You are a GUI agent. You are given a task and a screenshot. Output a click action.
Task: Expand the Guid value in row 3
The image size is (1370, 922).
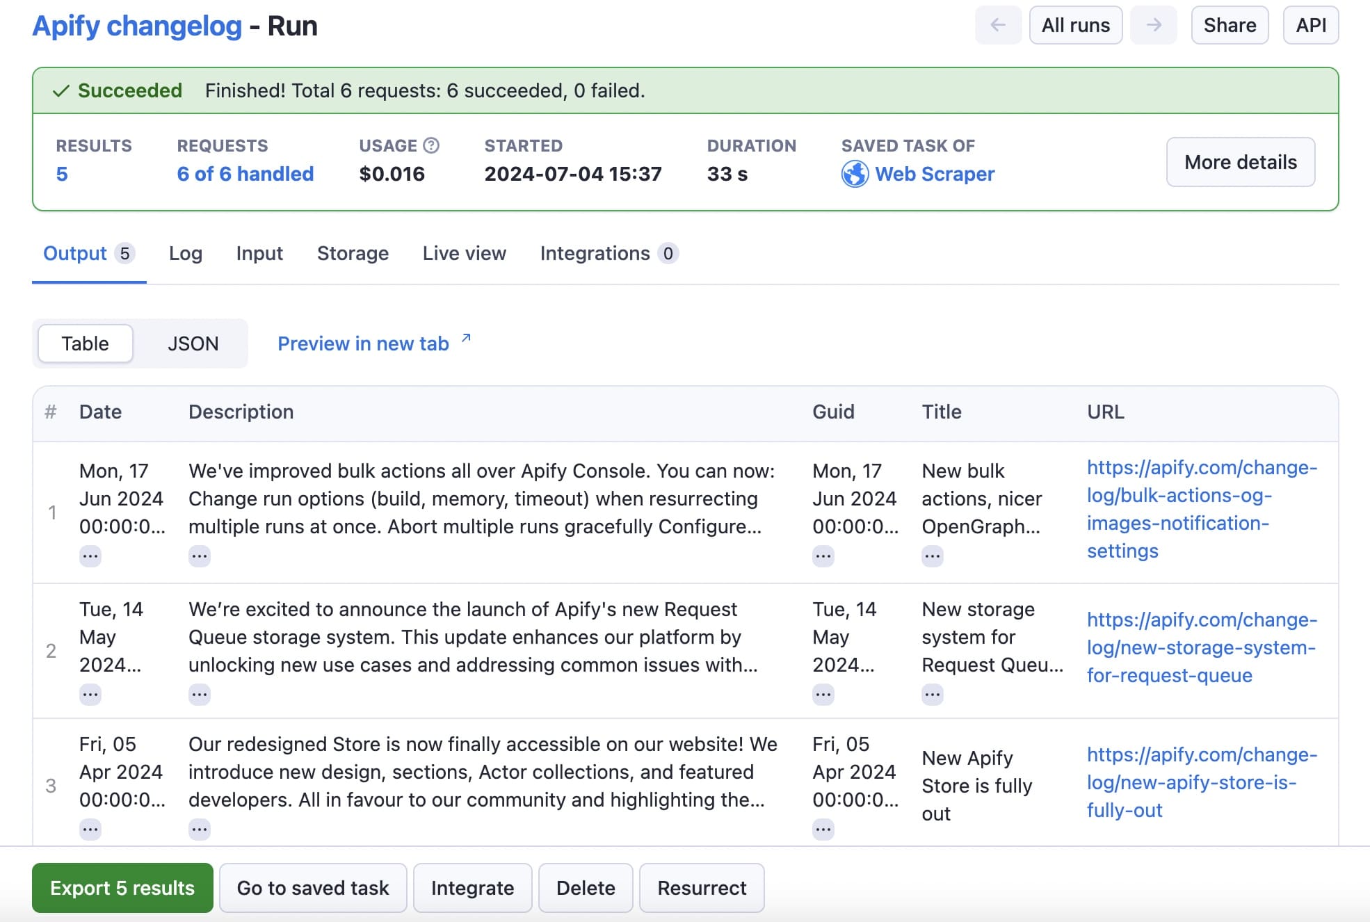pos(823,829)
